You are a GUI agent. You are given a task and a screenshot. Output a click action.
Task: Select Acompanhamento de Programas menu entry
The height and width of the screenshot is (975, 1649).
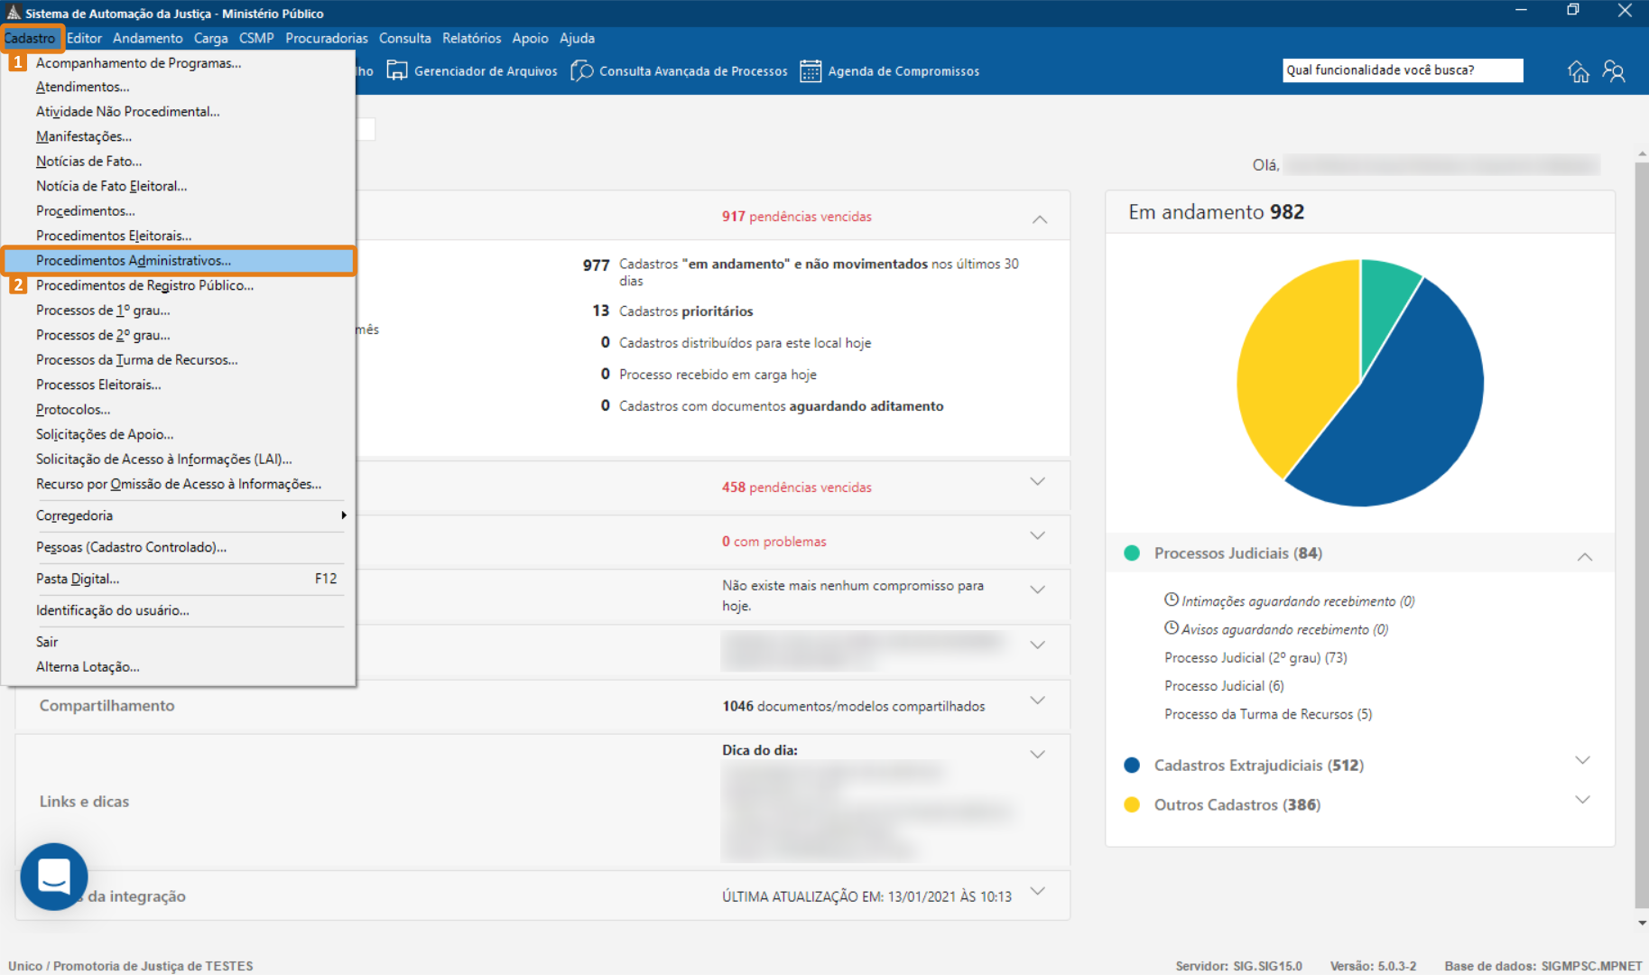(x=179, y=62)
